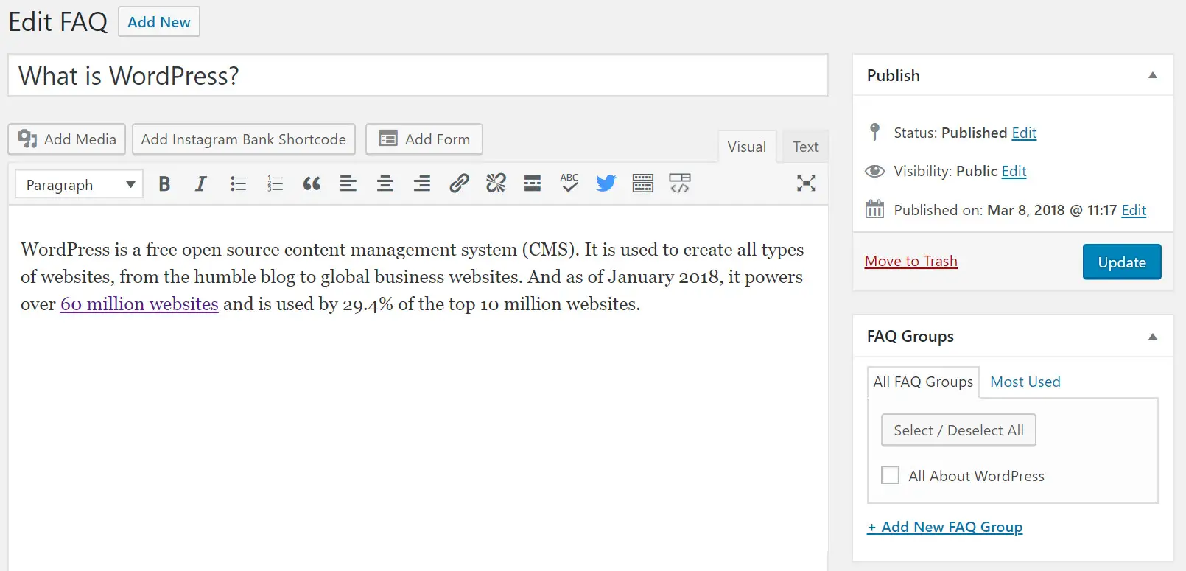Click the FAQ title input field
This screenshot has width=1186, height=571.
click(x=418, y=76)
